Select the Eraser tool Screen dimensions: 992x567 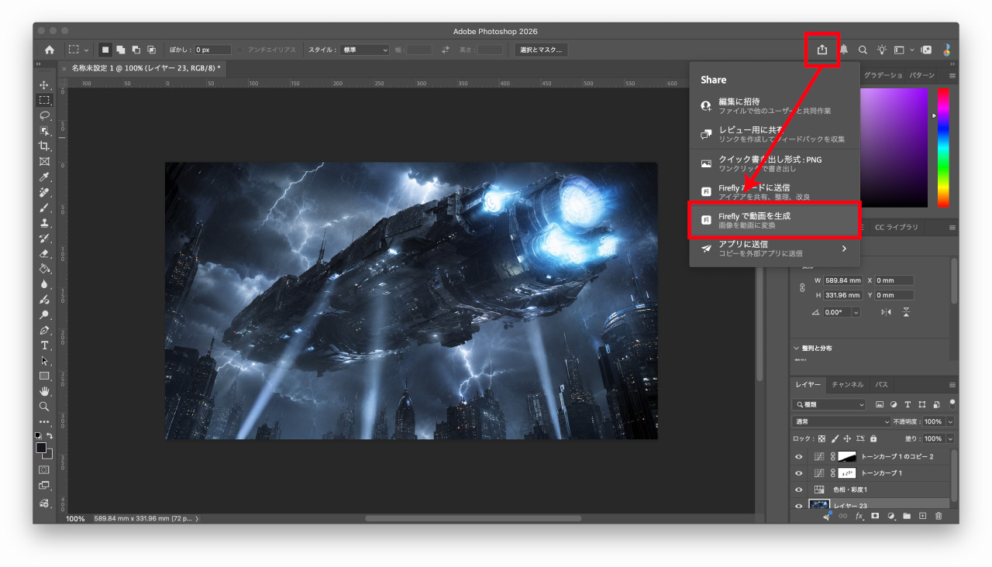(x=44, y=253)
